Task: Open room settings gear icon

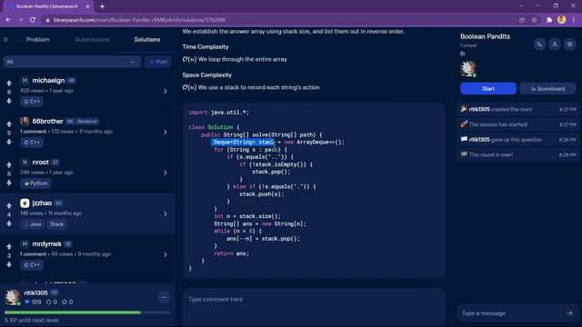Action: (x=570, y=45)
